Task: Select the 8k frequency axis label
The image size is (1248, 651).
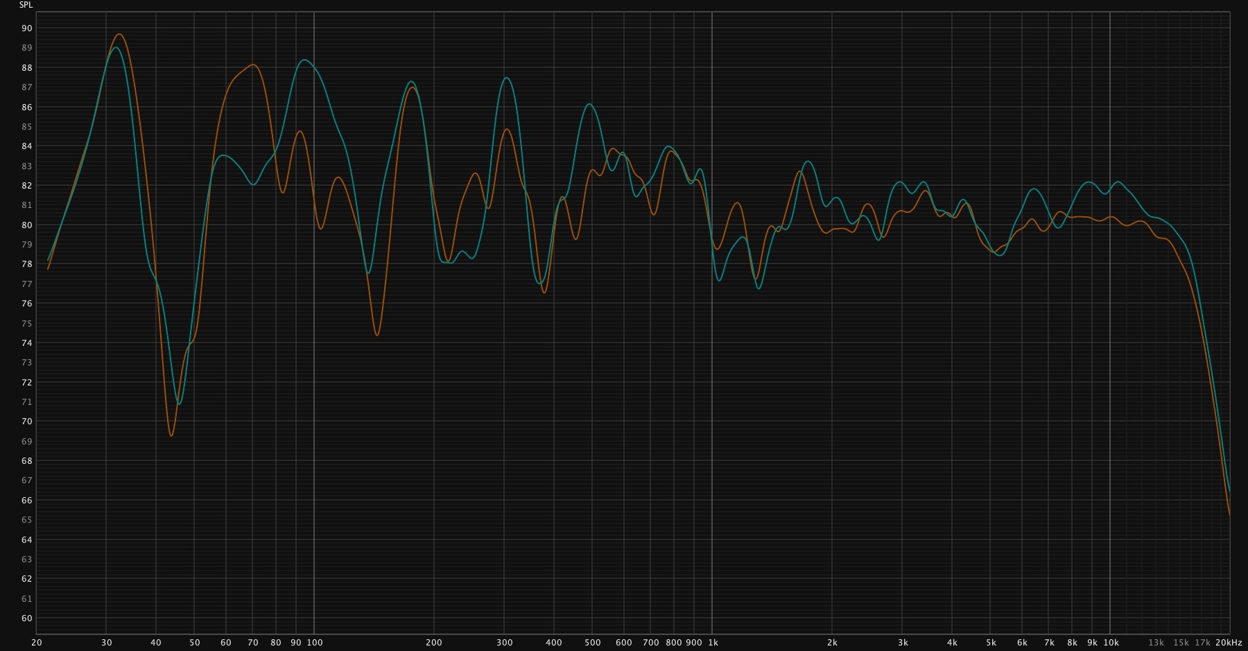Action: (x=1073, y=643)
